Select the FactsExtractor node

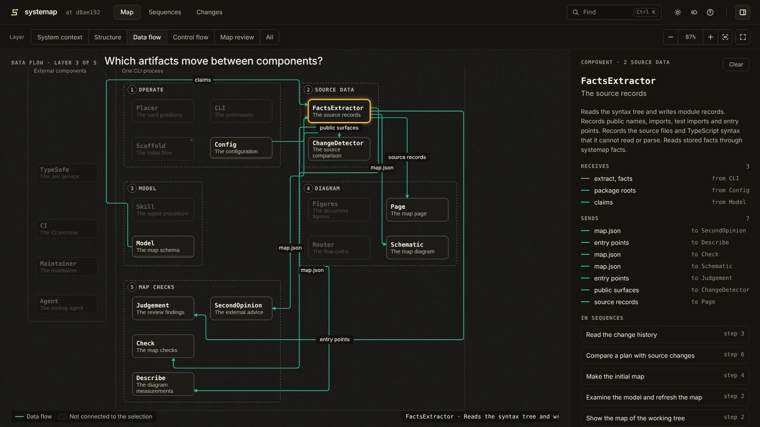pos(339,111)
